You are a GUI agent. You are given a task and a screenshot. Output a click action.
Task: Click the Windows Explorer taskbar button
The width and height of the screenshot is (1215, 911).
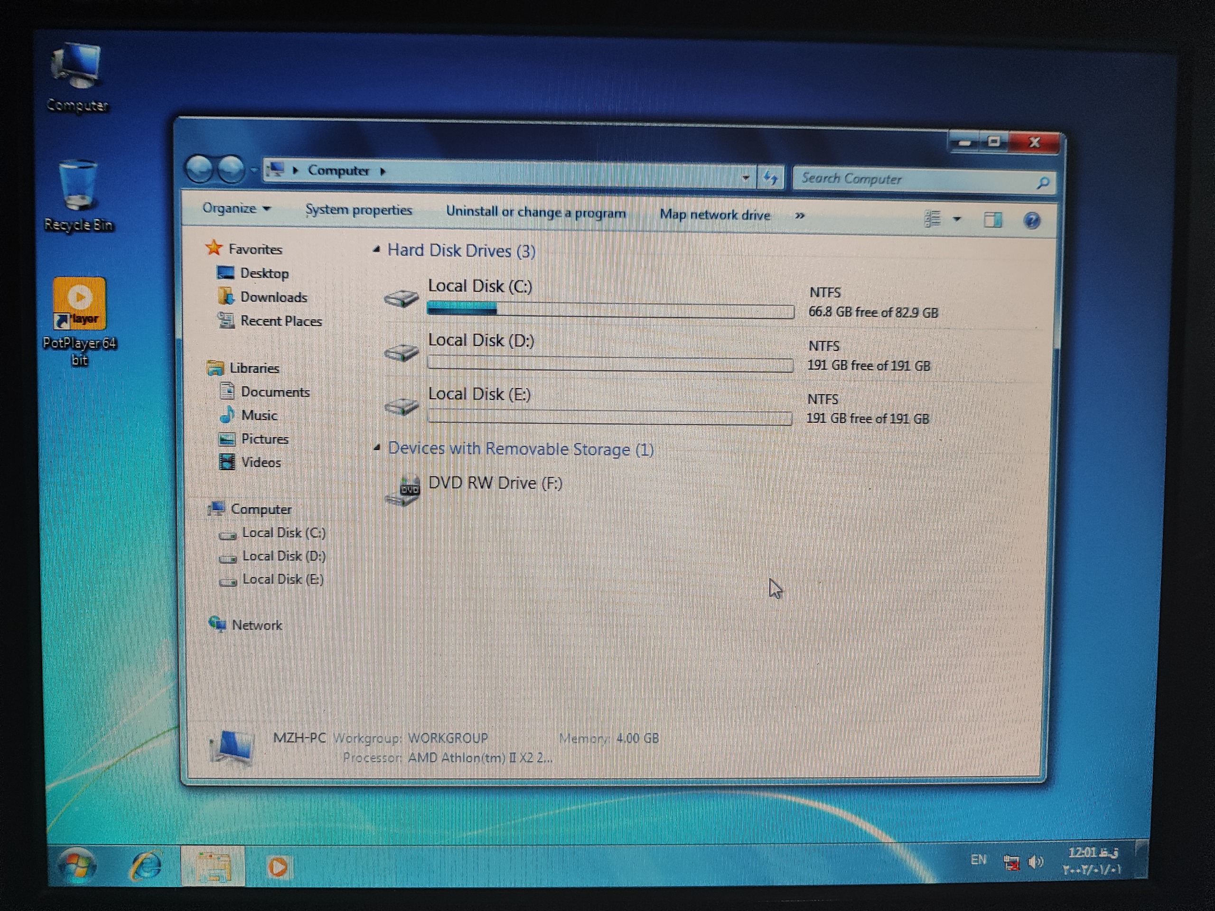tap(213, 866)
